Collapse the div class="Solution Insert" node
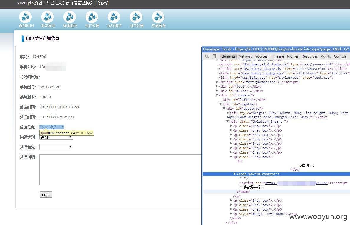The image size is (350, 225). pos(228,121)
